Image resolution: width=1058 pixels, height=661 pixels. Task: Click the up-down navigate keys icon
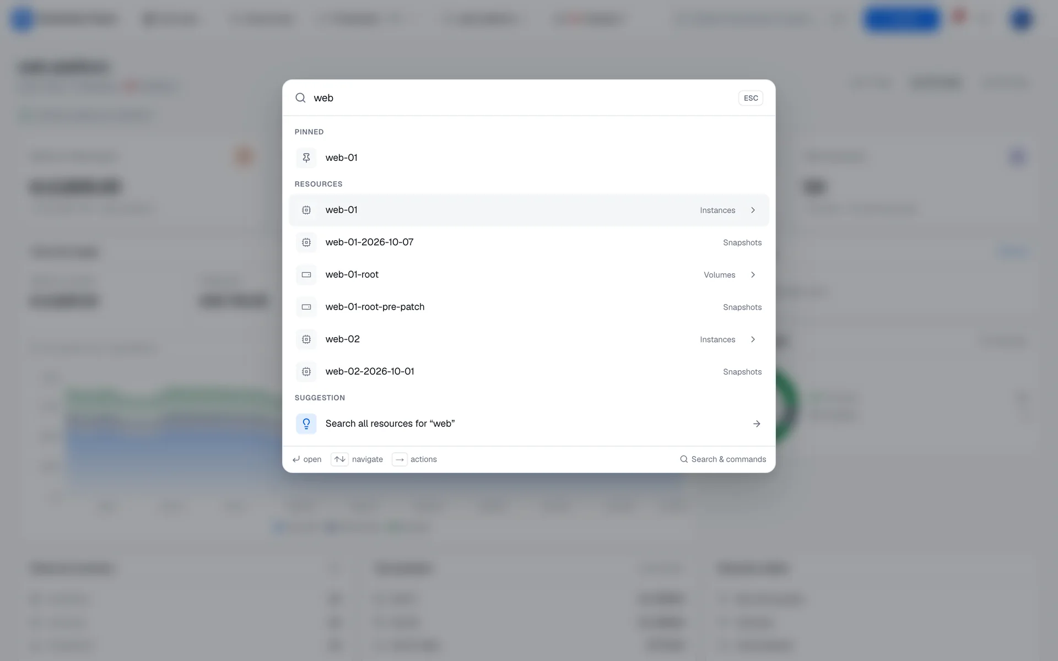click(x=339, y=459)
